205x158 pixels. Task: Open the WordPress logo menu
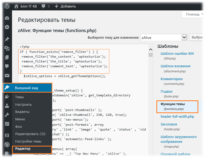7,6
